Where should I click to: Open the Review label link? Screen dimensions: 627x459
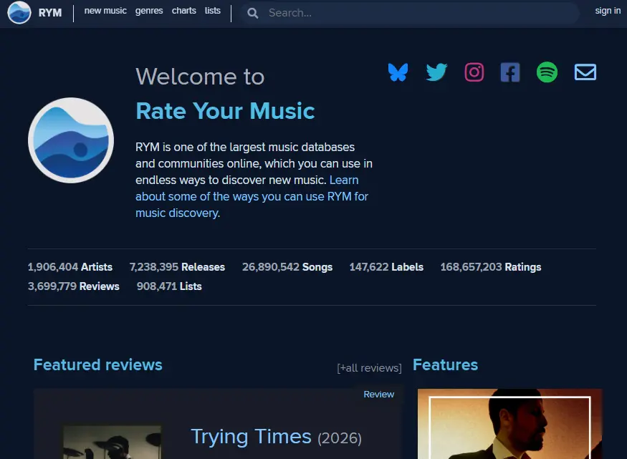coord(378,395)
